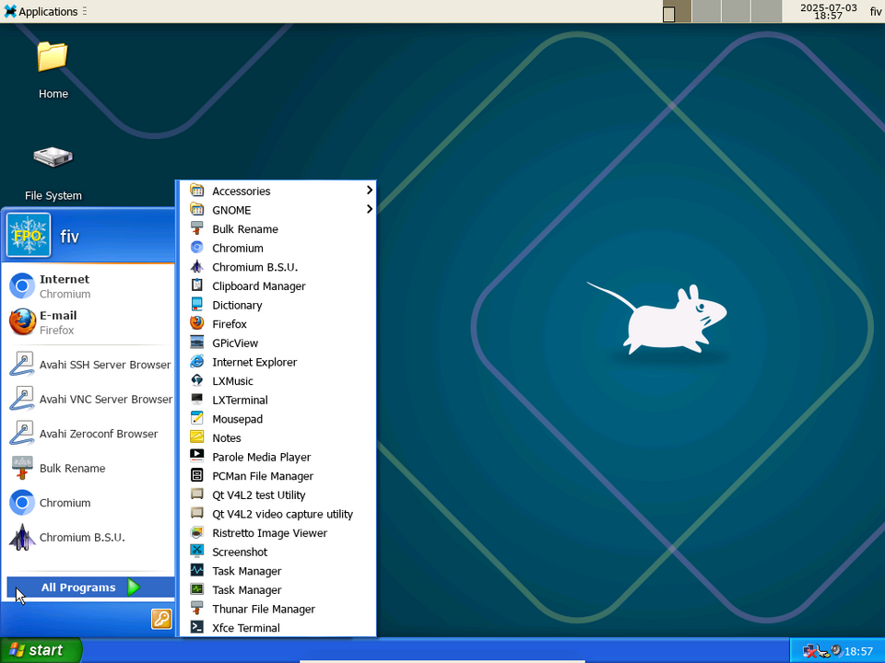This screenshot has height=663, width=885.
Task: Expand the Accessories submenu arrow
Action: (x=369, y=191)
